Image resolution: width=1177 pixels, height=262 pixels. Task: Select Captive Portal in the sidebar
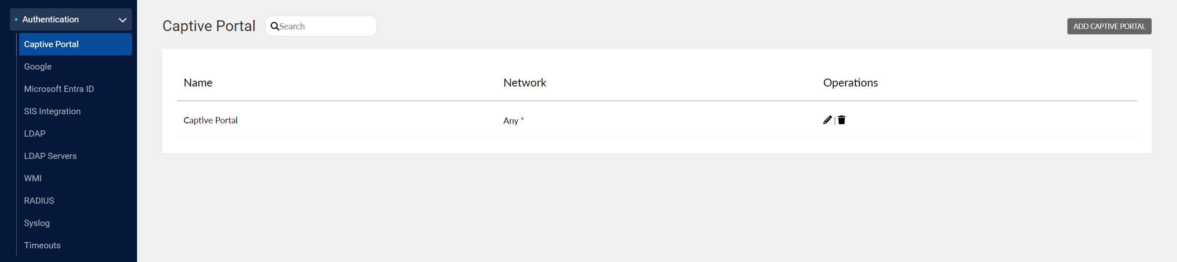[51, 44]
